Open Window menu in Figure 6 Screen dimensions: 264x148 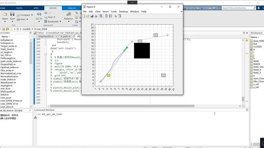coord(134,12)
